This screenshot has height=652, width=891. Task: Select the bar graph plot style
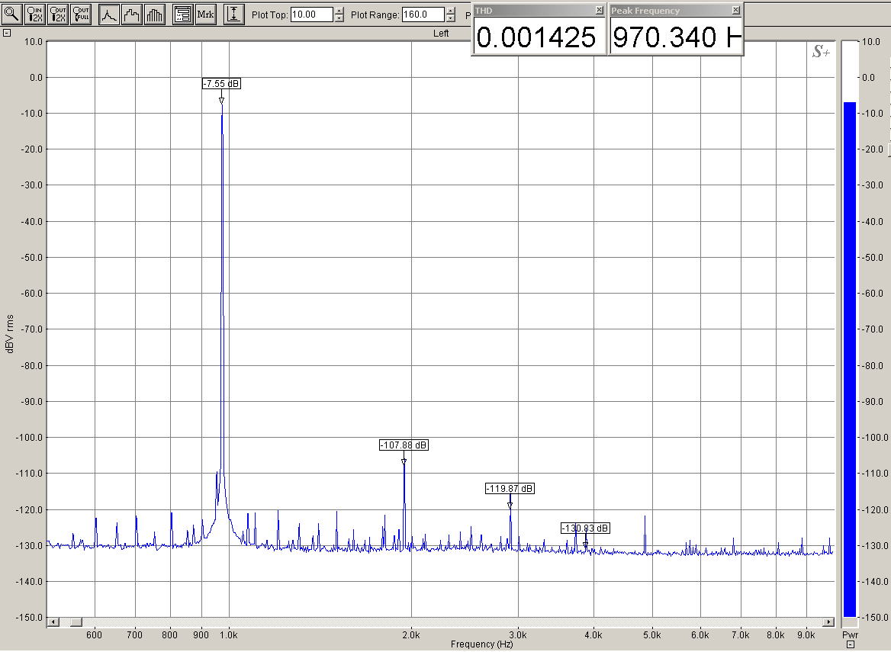pyautogui.click(x=155, y=14)
